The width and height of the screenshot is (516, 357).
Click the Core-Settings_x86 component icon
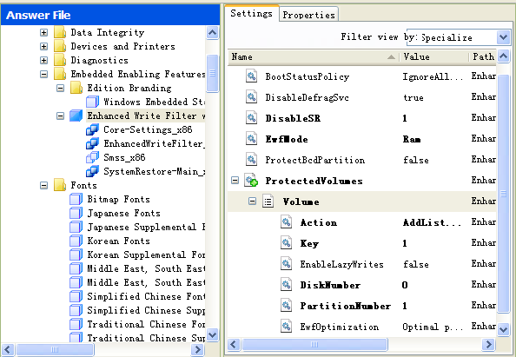(x=92, y=129)
